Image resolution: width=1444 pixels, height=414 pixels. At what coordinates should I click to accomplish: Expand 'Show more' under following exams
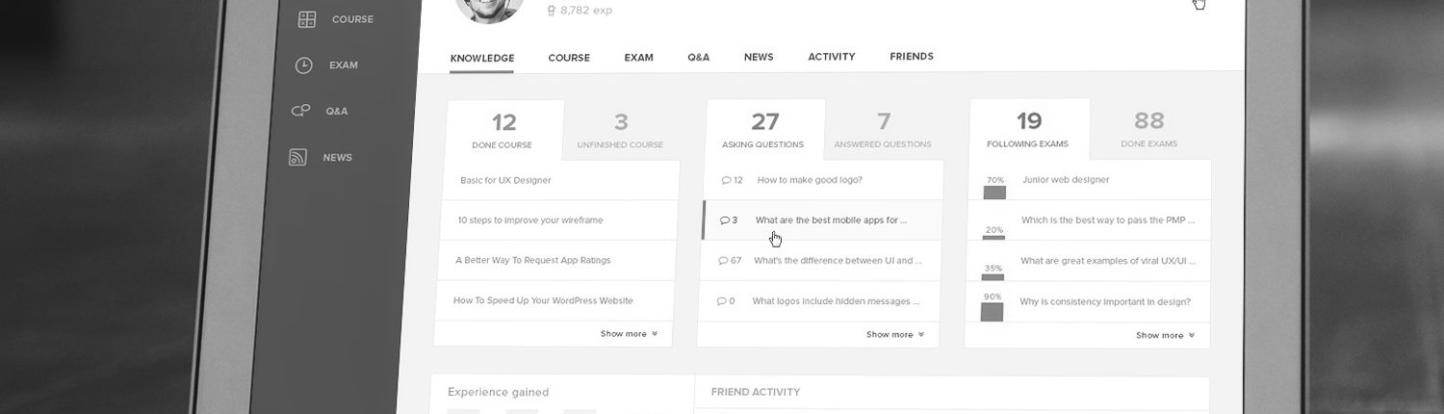point(1165,336)
